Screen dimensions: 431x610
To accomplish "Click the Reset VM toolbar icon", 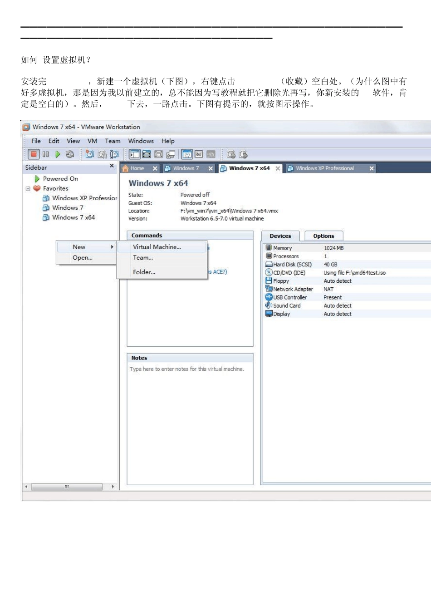I will pyautogui.click(x=69, y=154).
